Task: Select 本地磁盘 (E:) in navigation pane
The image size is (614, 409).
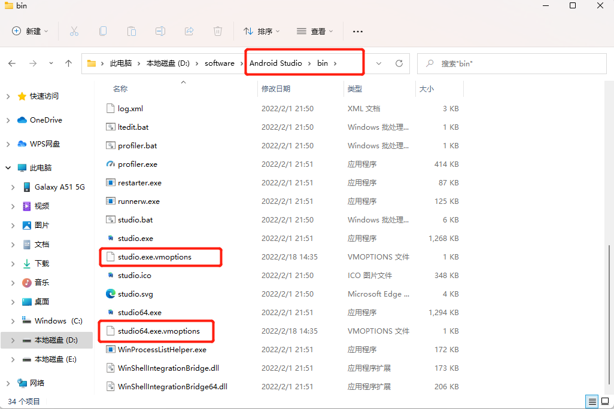Action: 55,359
